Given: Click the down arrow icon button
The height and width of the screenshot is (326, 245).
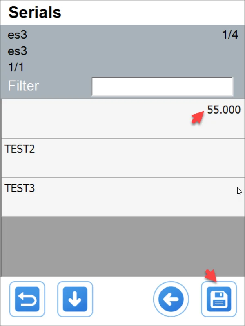Looking at the screenshot, I should (75, 300).
